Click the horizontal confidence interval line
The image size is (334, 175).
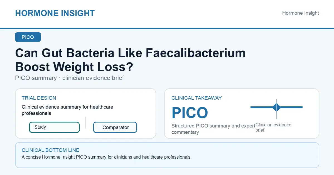click(x=276, y=107)
